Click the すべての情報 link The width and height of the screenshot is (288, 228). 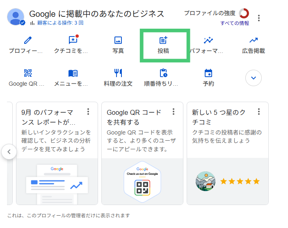point(235,23)
